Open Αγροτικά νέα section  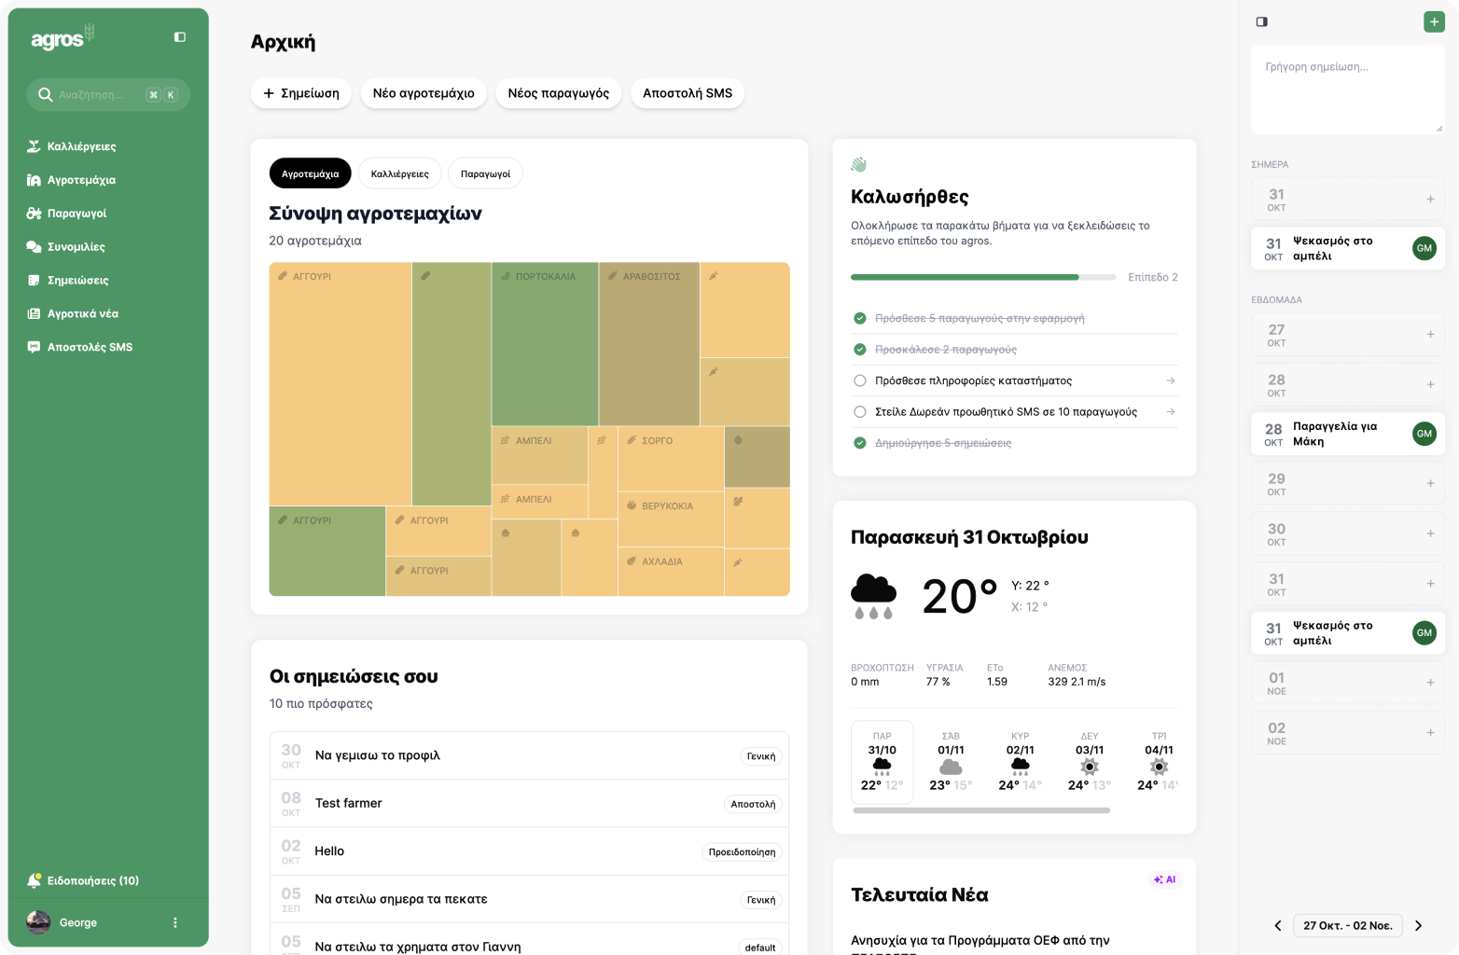click(x=82, y=314)
